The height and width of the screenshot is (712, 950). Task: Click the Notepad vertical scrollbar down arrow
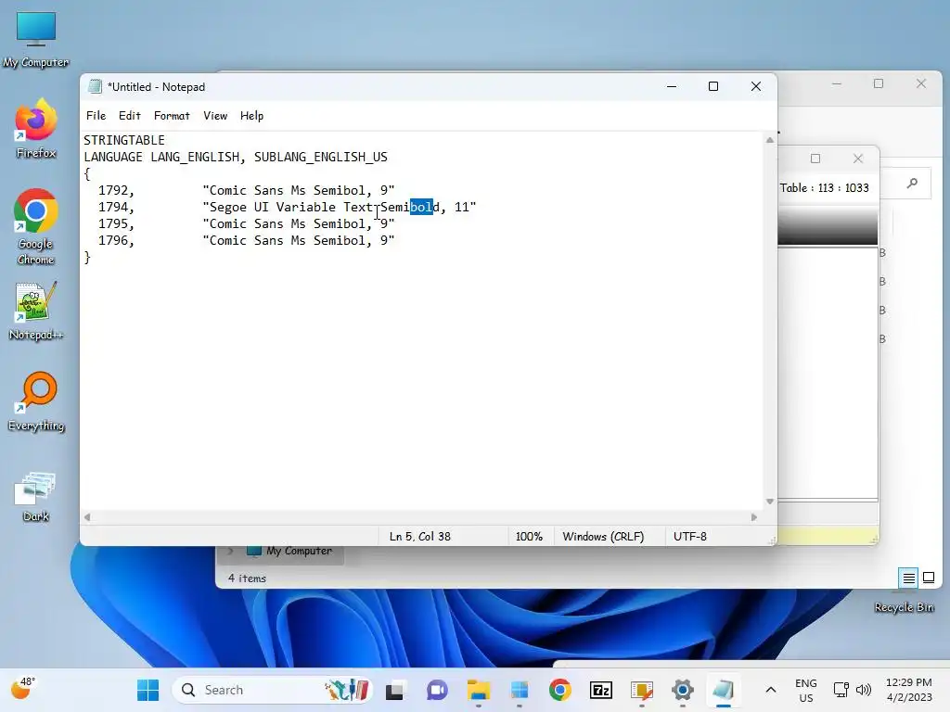[769, 502]
